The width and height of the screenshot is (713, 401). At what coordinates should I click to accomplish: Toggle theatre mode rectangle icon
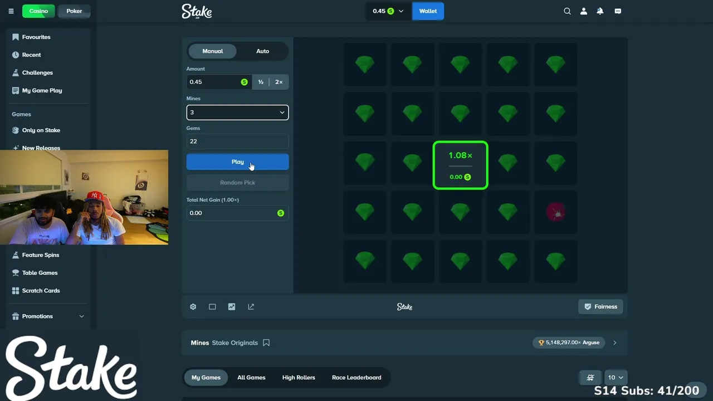(212, 307)
